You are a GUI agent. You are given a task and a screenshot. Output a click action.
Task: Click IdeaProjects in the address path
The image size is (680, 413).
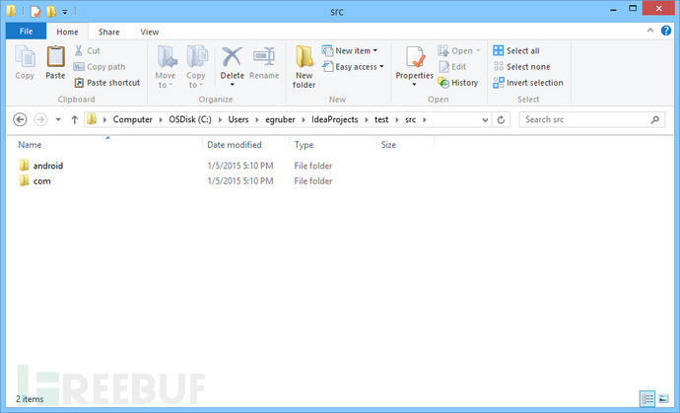tap(335, 119)
